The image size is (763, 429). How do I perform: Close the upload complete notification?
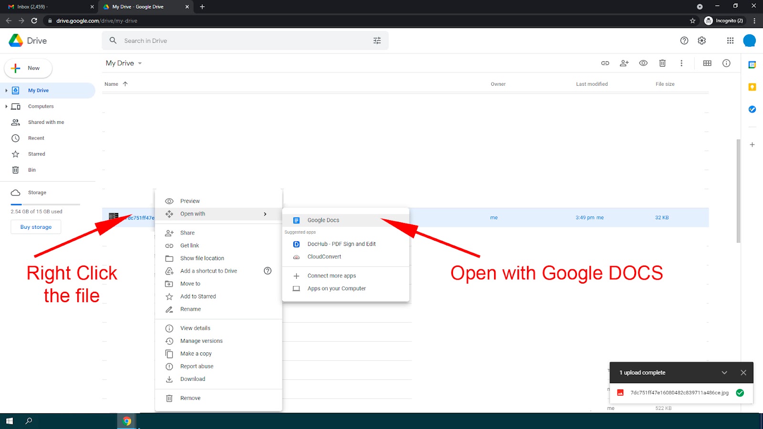pyautogui.click(x=743, y=373)
